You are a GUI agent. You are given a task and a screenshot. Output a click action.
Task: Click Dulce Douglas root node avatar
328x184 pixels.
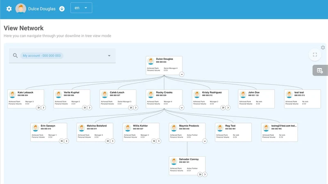click(x=150, y=61)
